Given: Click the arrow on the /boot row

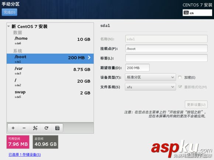Looking at the screenshot, I should pos(89,57).
